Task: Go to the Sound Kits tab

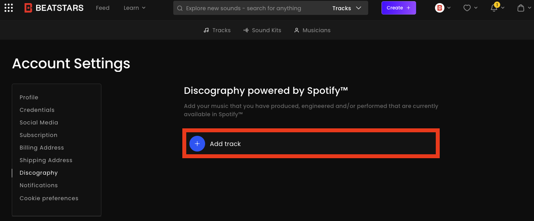Action: pos(262,30)
